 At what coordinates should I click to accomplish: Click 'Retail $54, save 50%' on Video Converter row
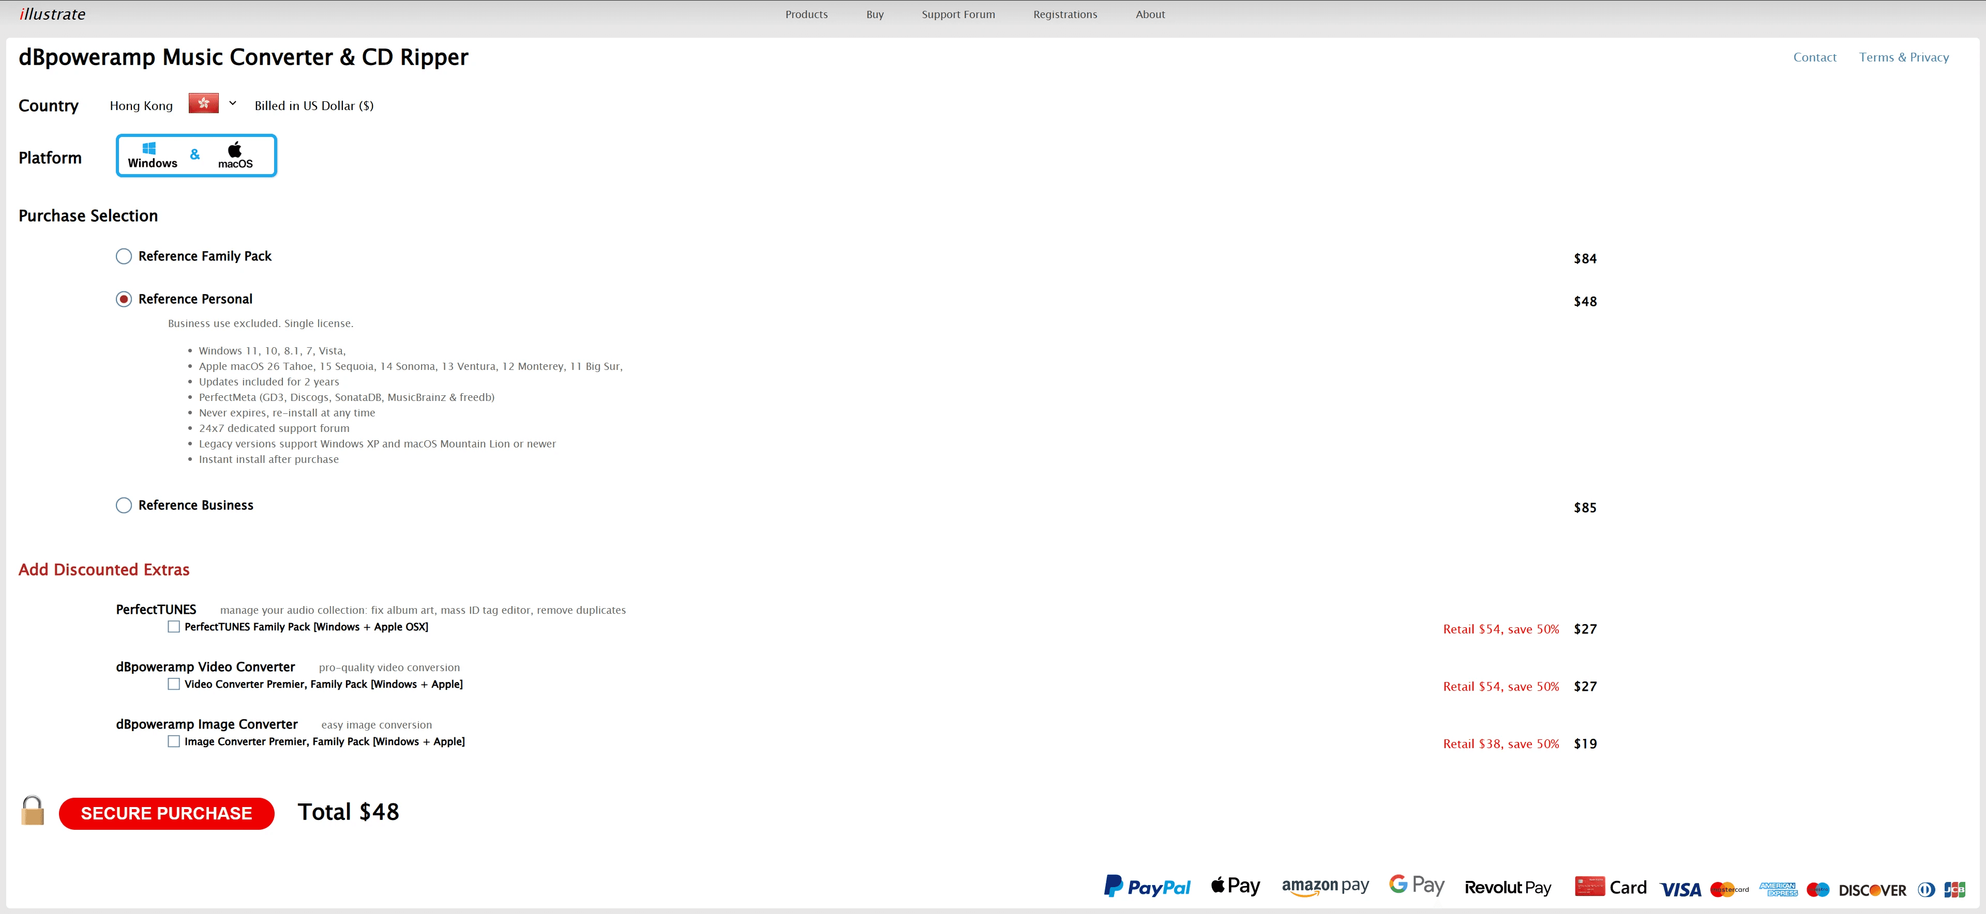(x=1501, y=686)
